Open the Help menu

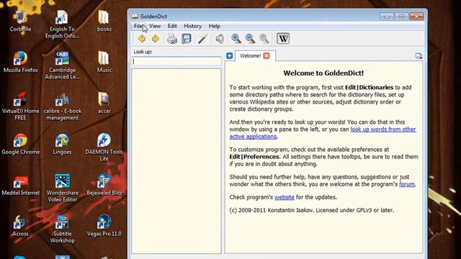(x=215, y=26)
